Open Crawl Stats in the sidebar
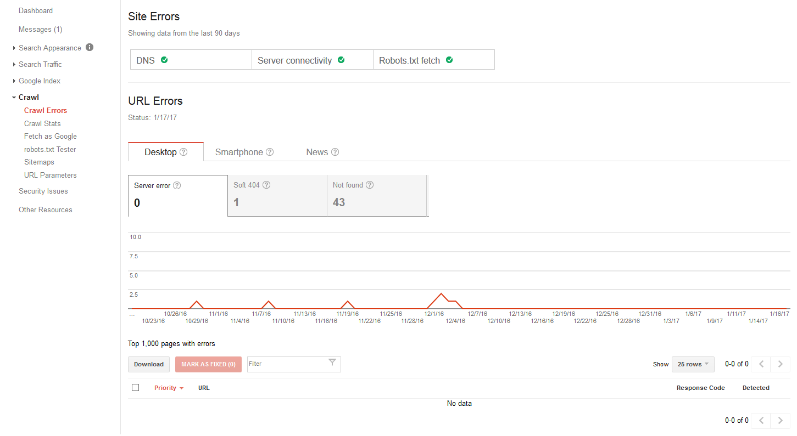 [42, 123]
